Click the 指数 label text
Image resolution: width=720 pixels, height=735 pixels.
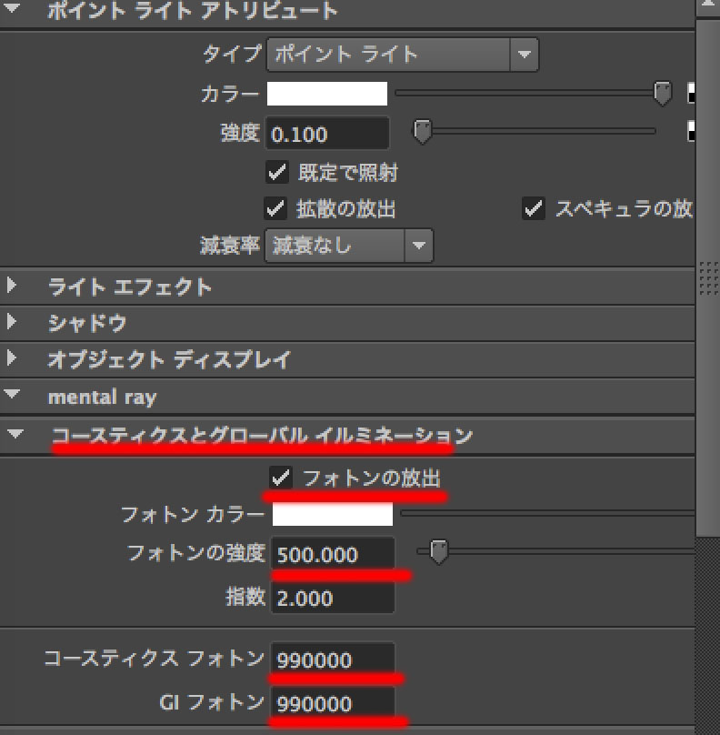point(245,597)
